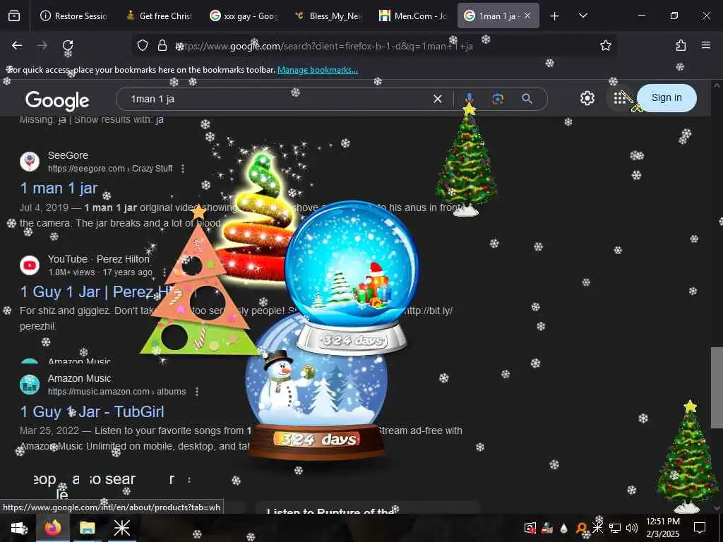Open options beside People also search for
Viewport: 723px width, 542px height.
tap(189, 480)
